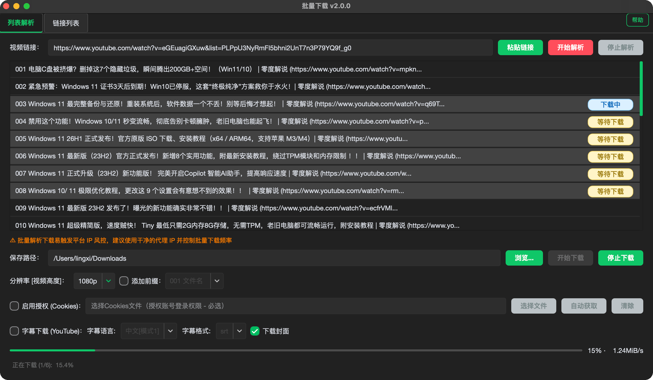The width and height of the screenshot is (653, 380).
Task: Enable the 添加前缀 checkbox
Action: tap(124, 281)
